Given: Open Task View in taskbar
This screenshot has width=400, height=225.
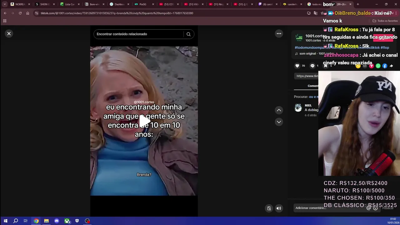Looking at the screenshot, I should point(26,221).
